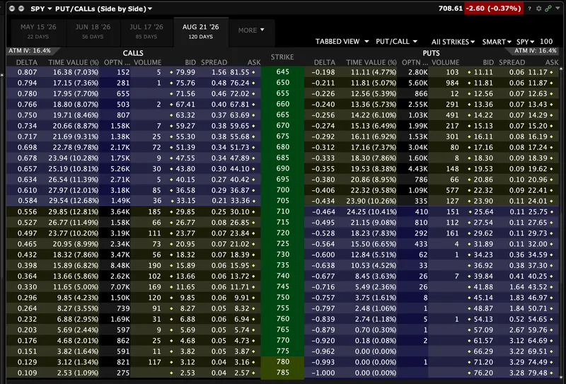Click the window menu arrow at top right
566x384 pixels.
556,8
